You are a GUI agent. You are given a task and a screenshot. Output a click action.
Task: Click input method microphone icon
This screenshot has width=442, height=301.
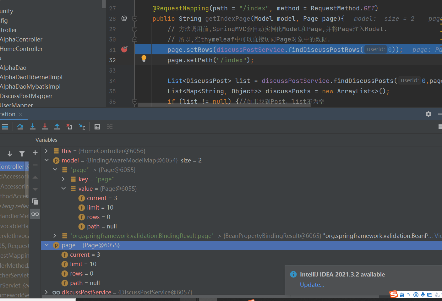[423, 295]
